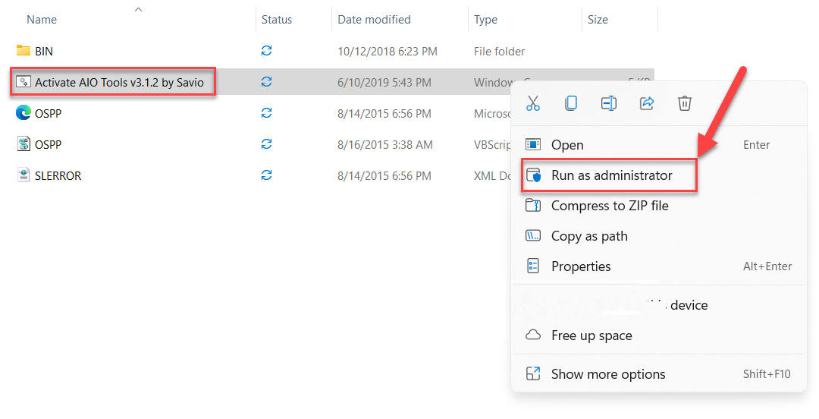Sort by Date modified column header

point(374,20)
